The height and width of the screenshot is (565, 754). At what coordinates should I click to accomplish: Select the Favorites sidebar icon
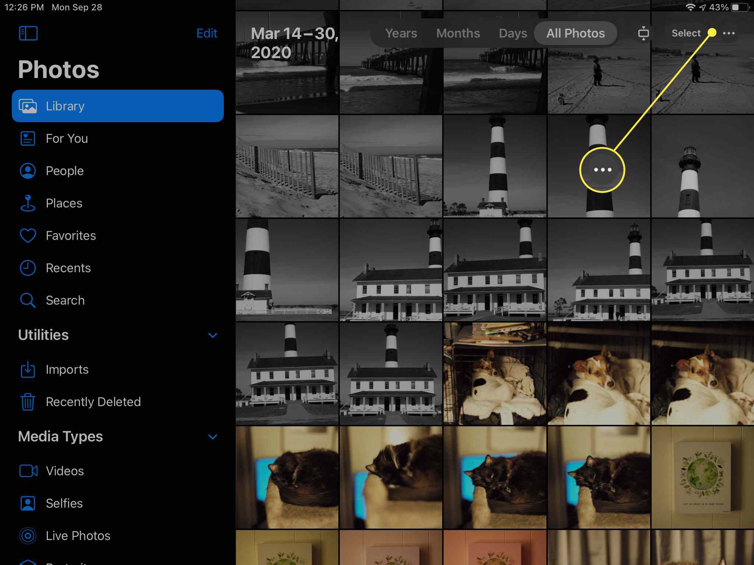[28, 236]
